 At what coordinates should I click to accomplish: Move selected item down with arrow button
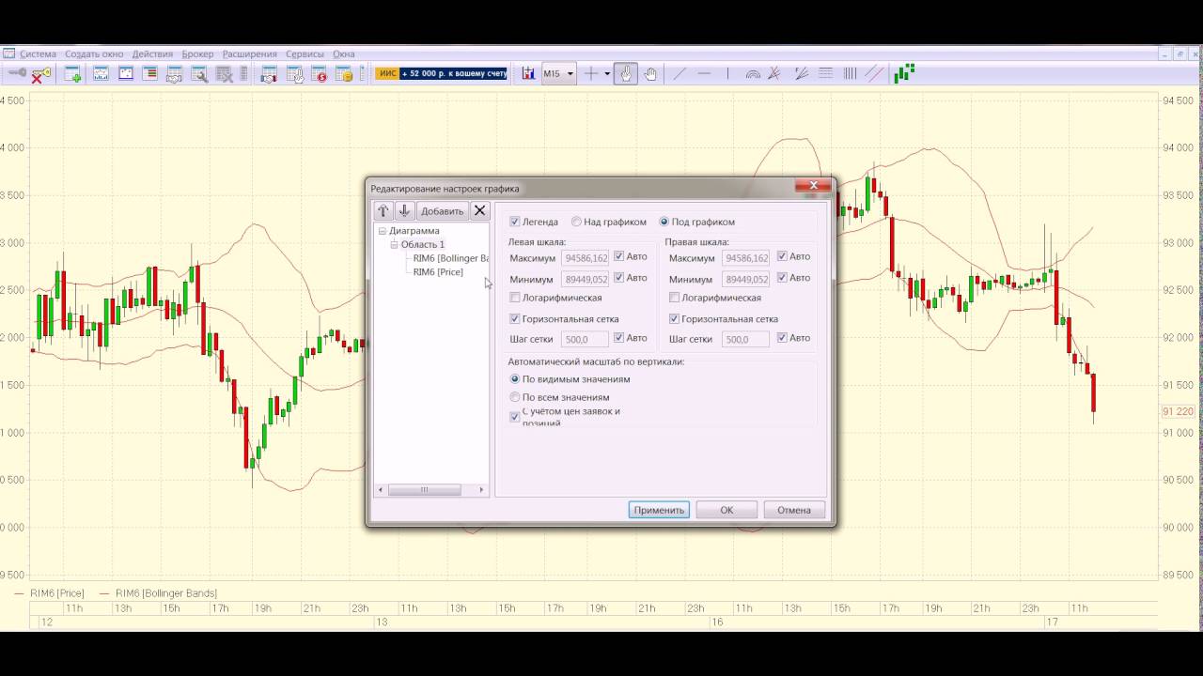tap(404, 211)
